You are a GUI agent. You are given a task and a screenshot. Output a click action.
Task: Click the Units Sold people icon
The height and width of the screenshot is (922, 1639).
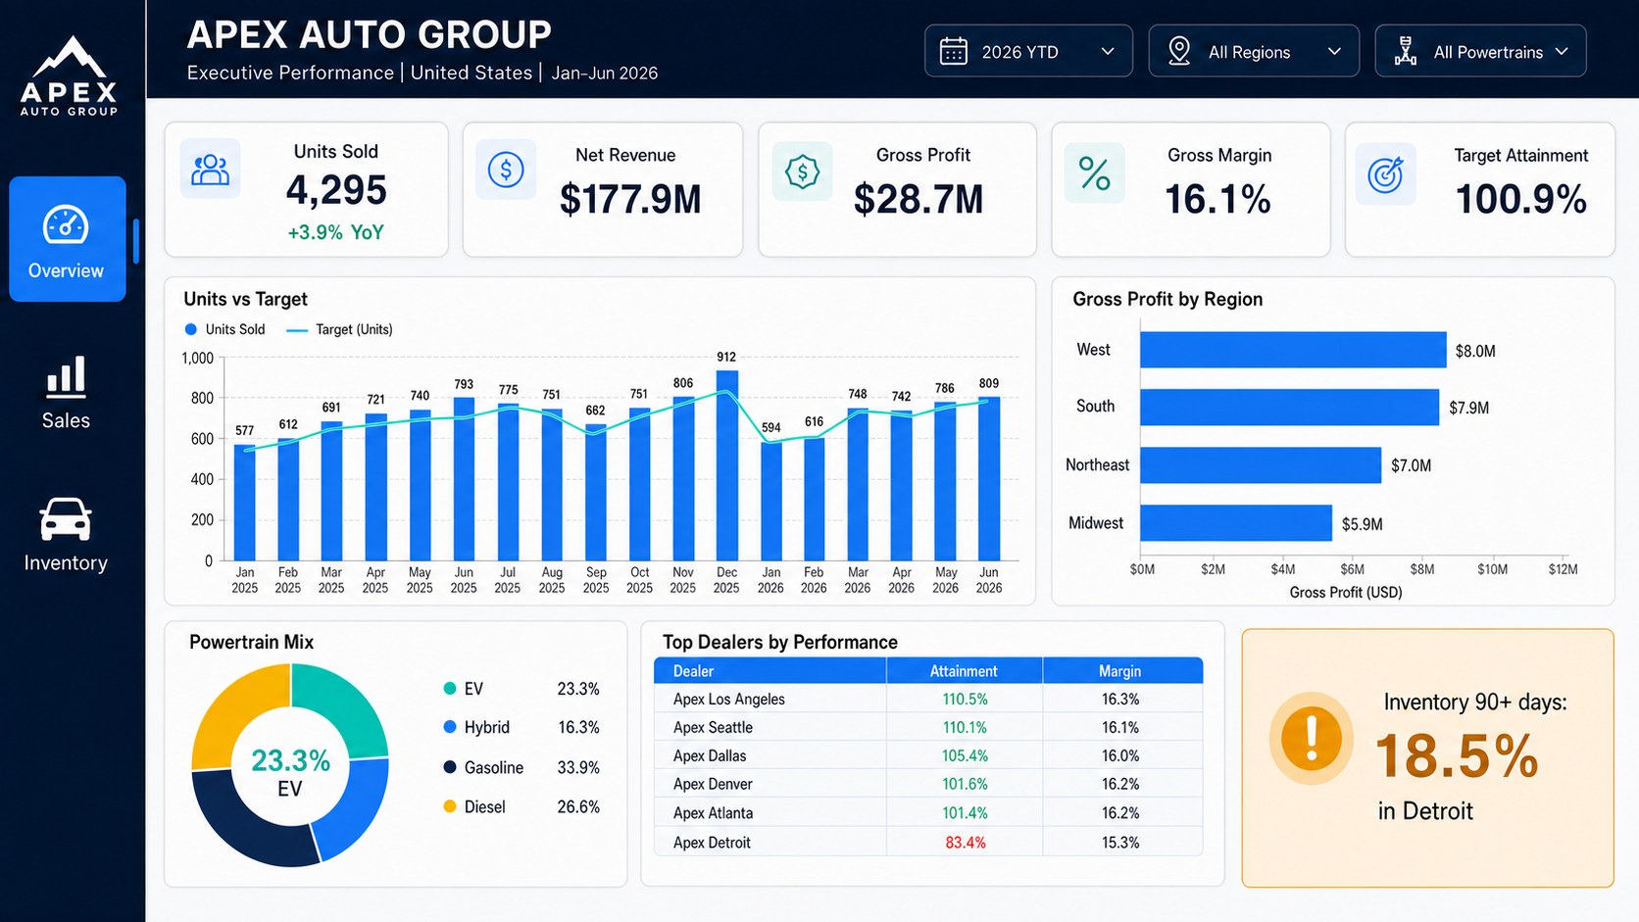pos(210,170)
